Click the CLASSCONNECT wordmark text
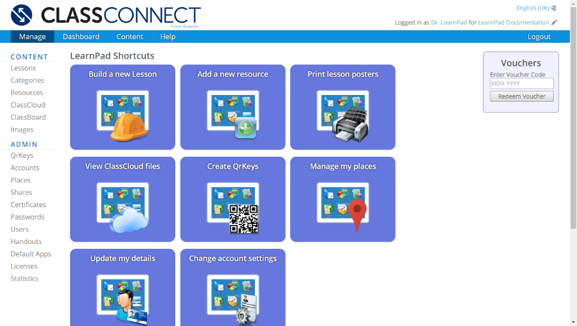The height and width of the screenshot is (326, 577). [121, 16]
